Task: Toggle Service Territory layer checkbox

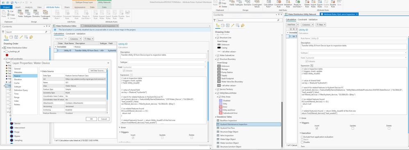Action: coord(218,89)
